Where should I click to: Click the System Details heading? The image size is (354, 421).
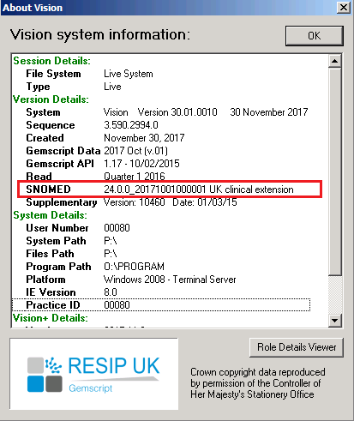[50, 215]
